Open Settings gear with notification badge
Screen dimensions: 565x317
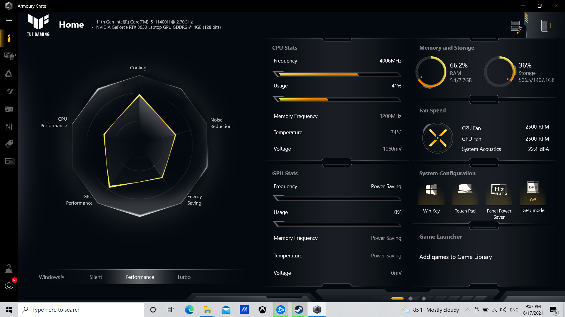[x=9, y=286]
